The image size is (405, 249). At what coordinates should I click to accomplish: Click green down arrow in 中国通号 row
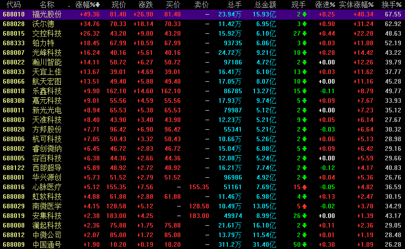(x=304, y=244)
